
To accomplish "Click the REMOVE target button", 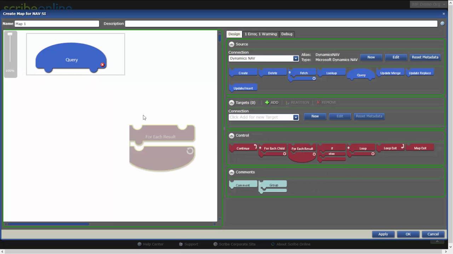I will 326,102.
